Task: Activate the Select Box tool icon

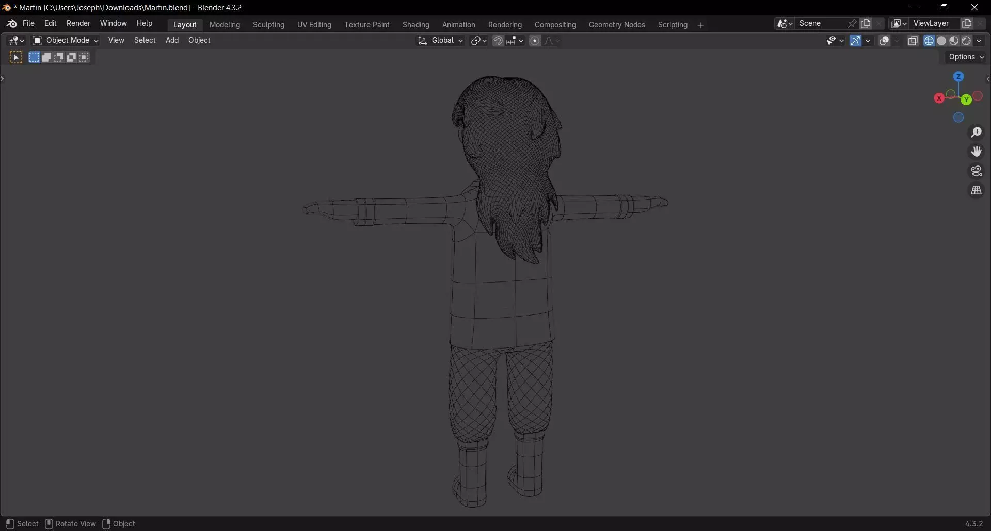Action: (x=16, y=58)
